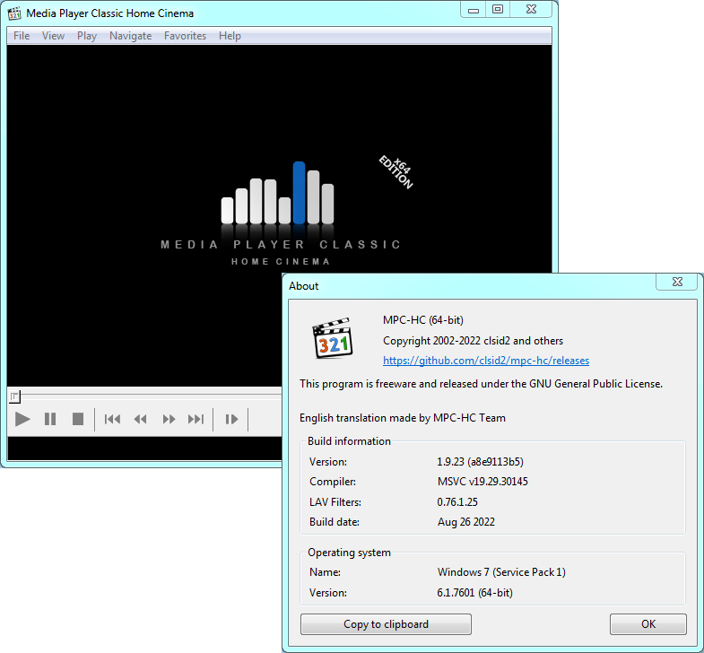Screen dimensions: 704x653
Task: Open the GitHub mpc-hc releases link
Action: 486,361
